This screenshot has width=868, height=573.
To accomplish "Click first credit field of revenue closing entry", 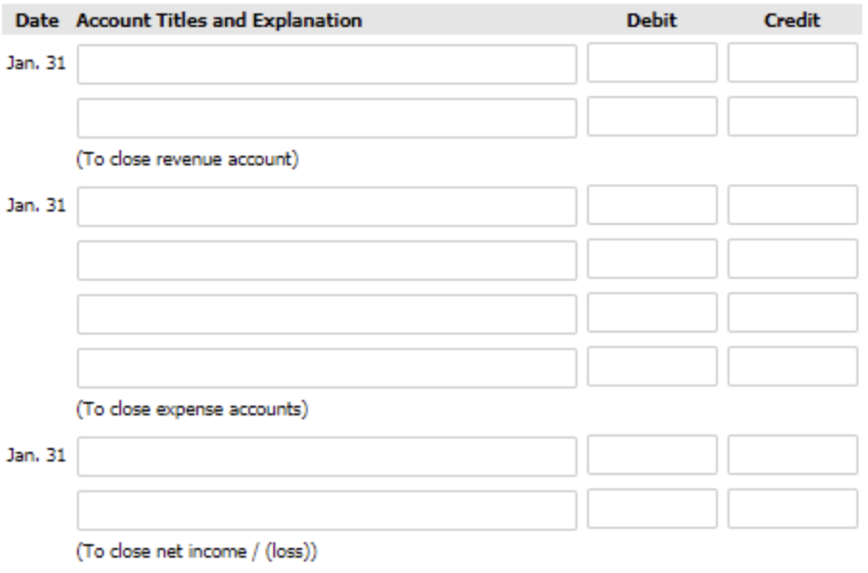I will (x=792, y=63).
